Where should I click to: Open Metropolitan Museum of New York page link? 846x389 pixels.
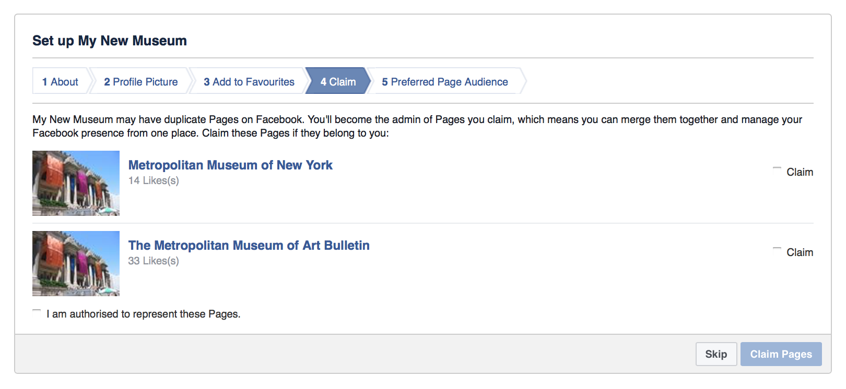(x=230, y=165)
